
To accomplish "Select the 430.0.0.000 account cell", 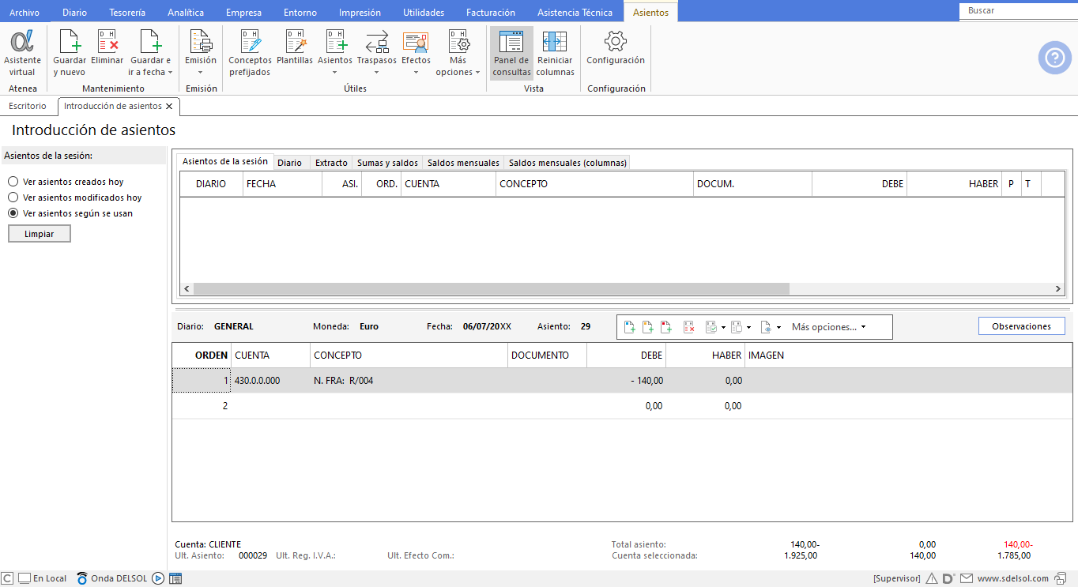I will pyautogui.click(x=270, y=381).
